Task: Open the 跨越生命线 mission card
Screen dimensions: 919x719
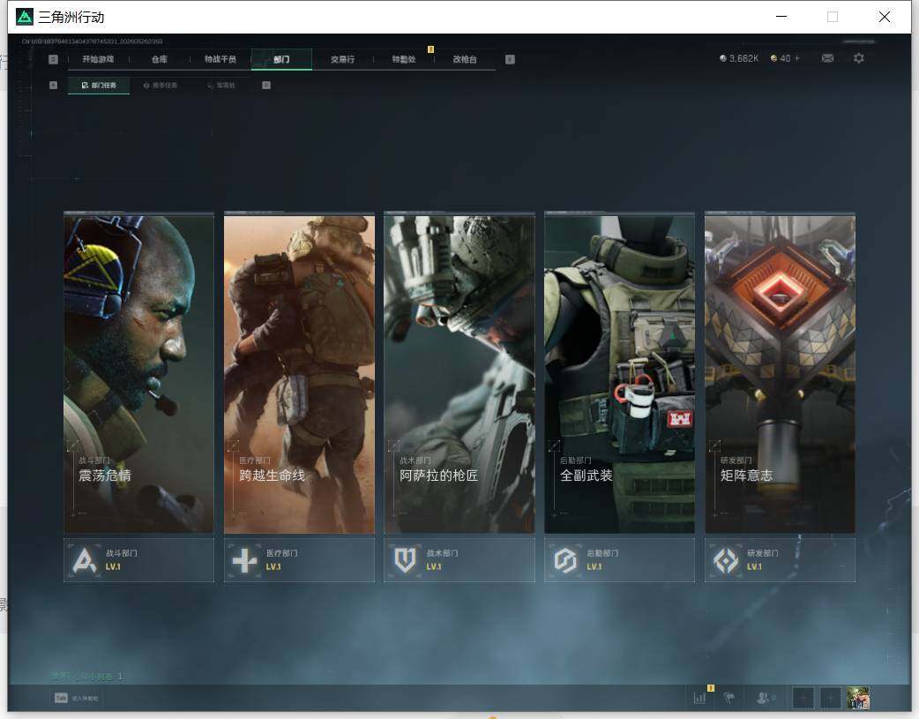Action: 299,373
